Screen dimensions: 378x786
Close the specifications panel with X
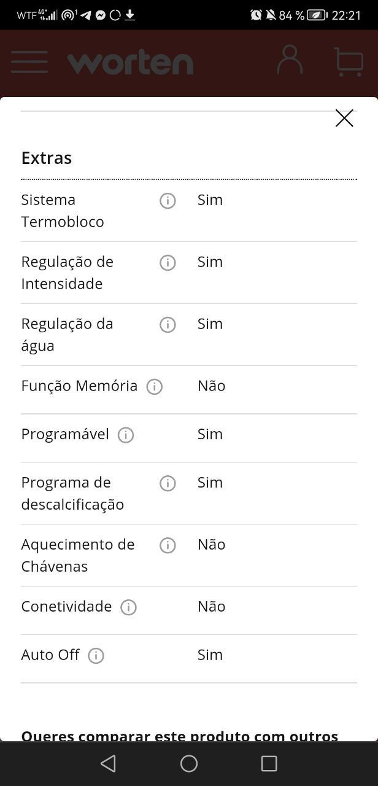point(344,118)
